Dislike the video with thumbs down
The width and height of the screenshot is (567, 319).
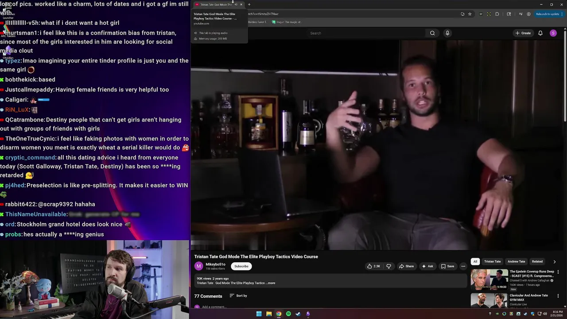coord(389,266)
